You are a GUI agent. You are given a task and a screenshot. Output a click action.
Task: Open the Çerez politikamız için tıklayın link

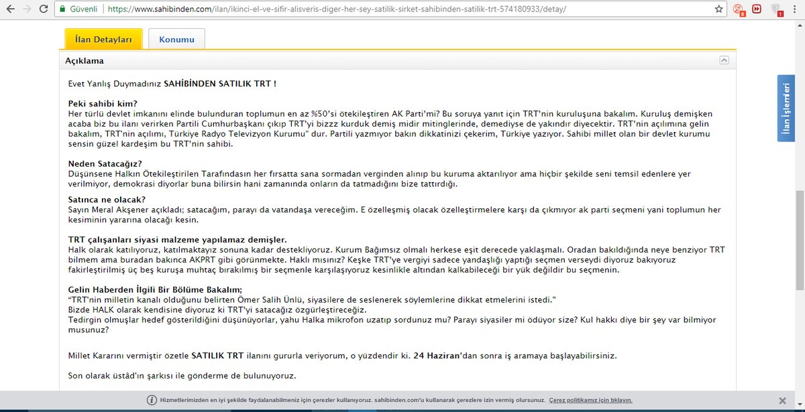point(590,400)
